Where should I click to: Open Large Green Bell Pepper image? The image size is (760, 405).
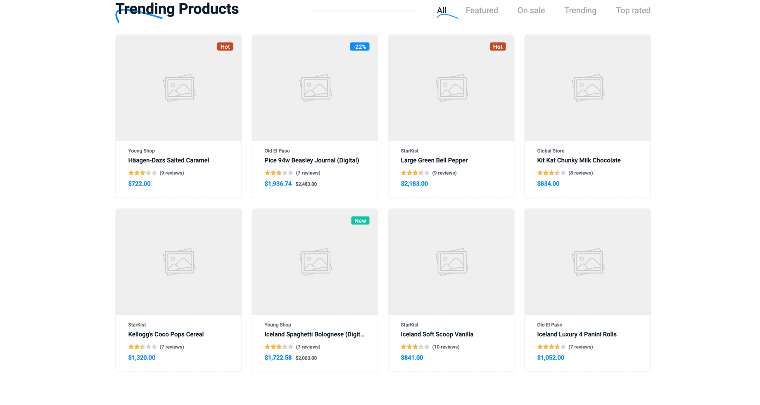point(451,88)
